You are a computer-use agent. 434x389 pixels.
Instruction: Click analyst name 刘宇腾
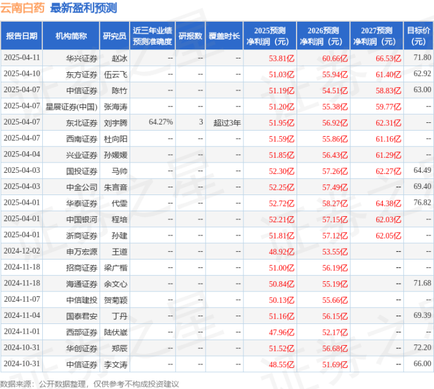tap(116, 123)
